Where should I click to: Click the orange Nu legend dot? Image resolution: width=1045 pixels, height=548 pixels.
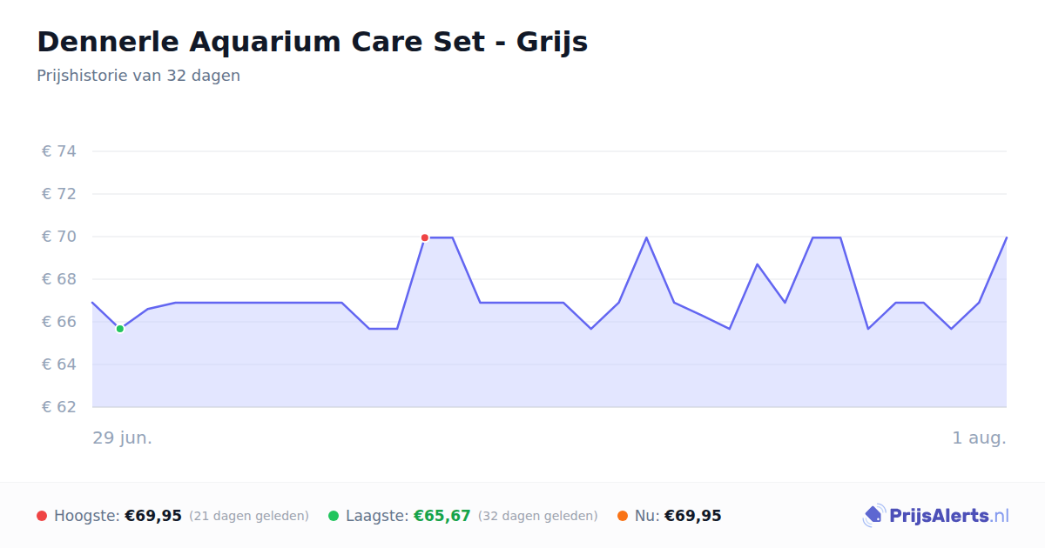pyautogui.click(x=623, y=516)
